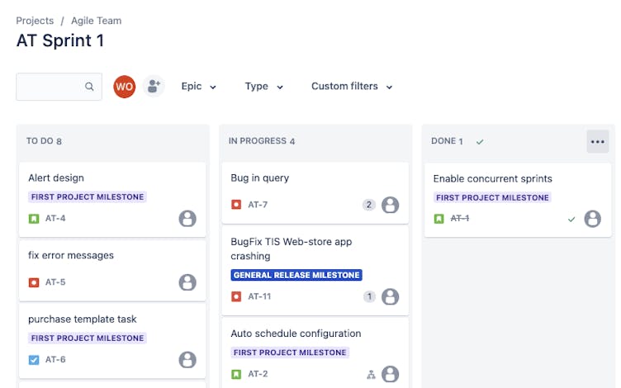This screenshot has height=388, width=621.
Task: Click the green done checkmark on AT-1 card
Action: coord(571,219)
